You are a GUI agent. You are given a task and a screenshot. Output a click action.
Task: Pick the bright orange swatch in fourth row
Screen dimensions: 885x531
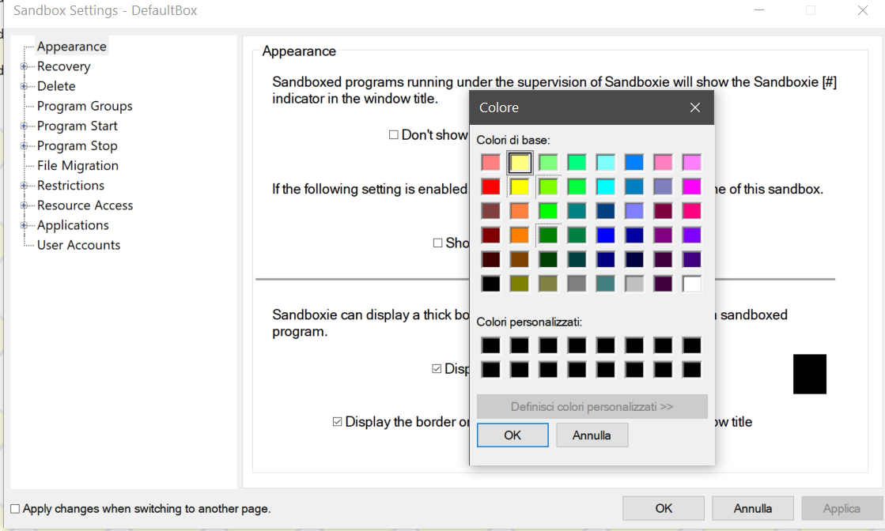[520, 235]
